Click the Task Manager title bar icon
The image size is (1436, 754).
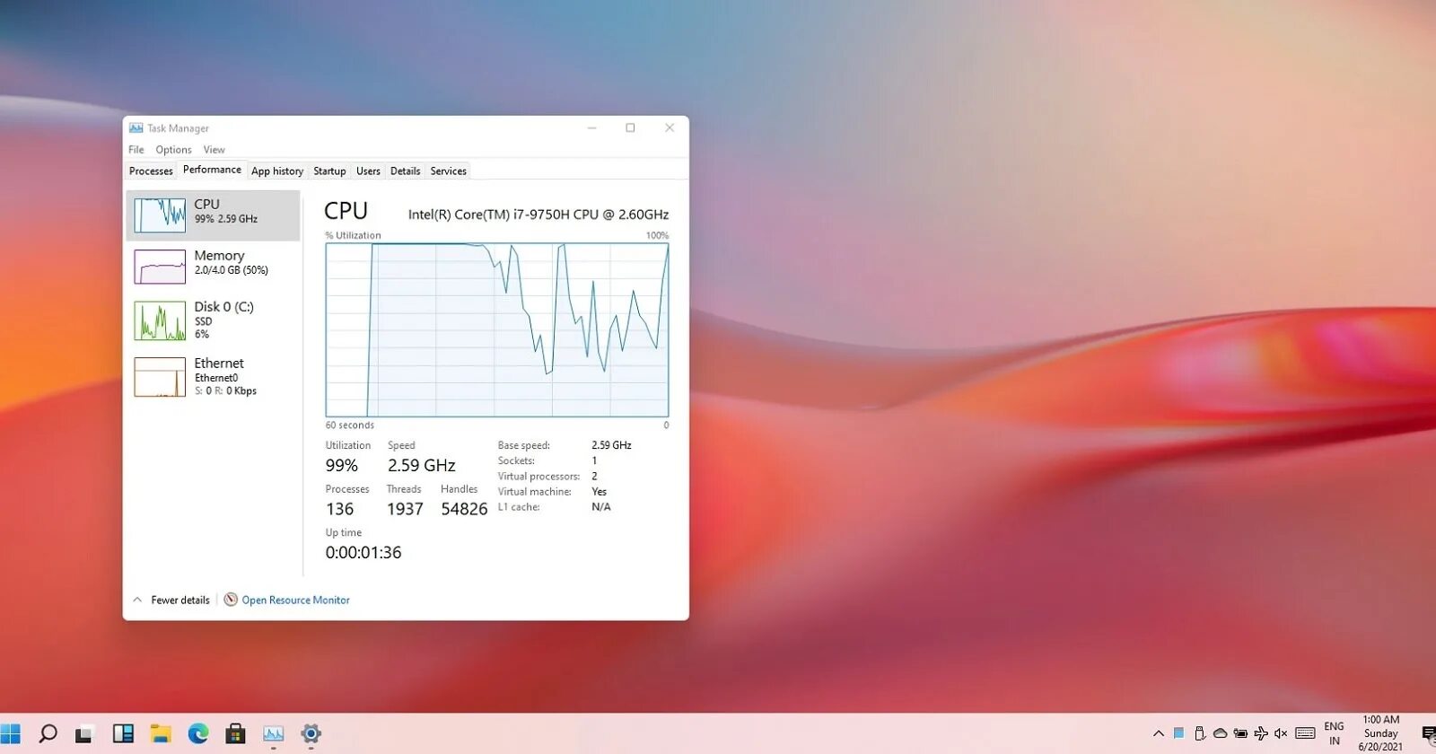136,128
